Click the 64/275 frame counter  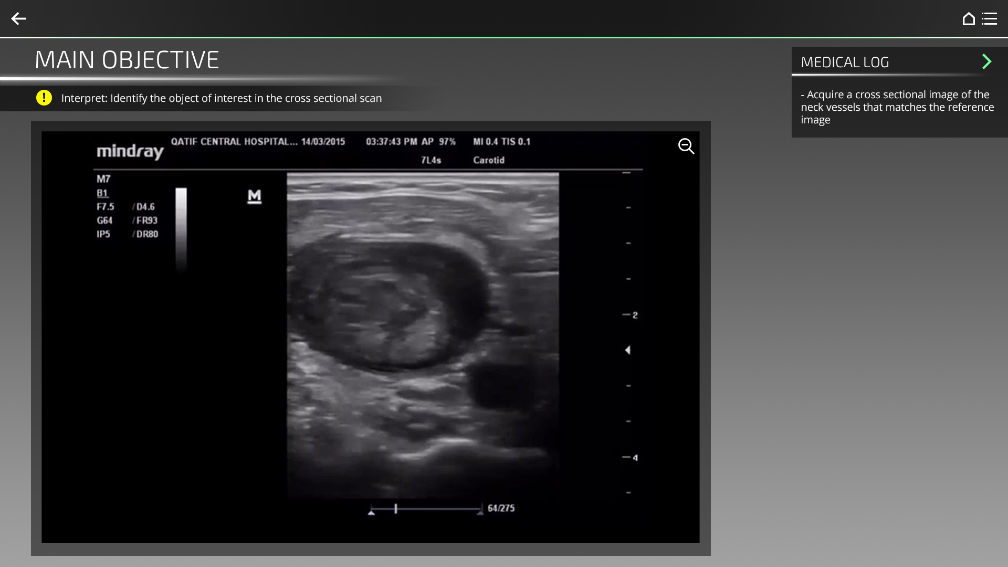click(x=501, y=508)
